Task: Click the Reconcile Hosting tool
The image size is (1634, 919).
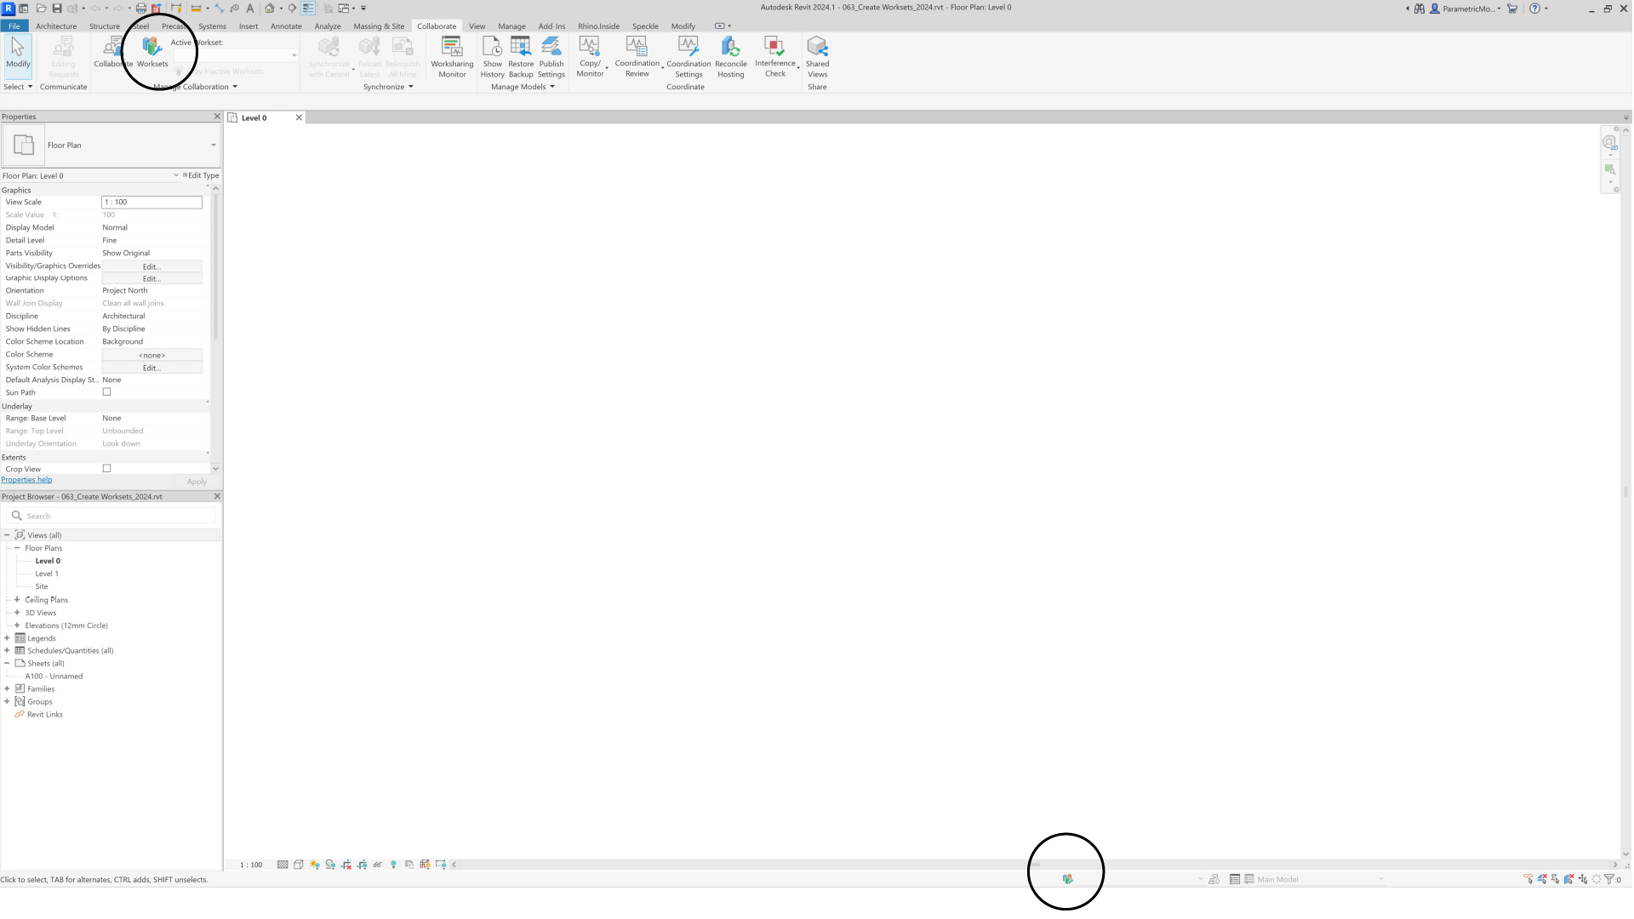Action: click(730, 55)
